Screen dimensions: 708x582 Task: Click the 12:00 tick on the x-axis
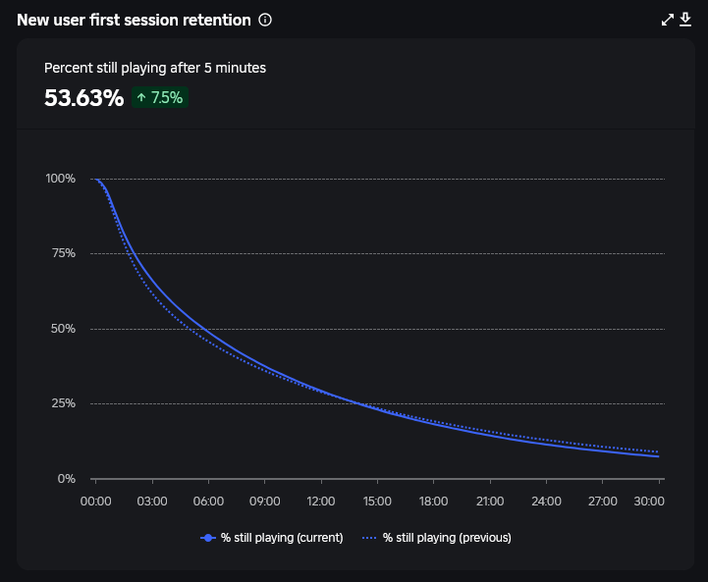[321, 501]
